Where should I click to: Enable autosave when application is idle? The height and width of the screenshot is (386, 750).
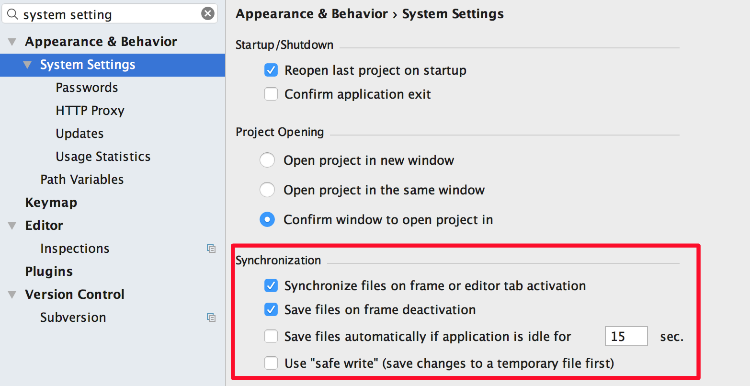tap(271, 336)
